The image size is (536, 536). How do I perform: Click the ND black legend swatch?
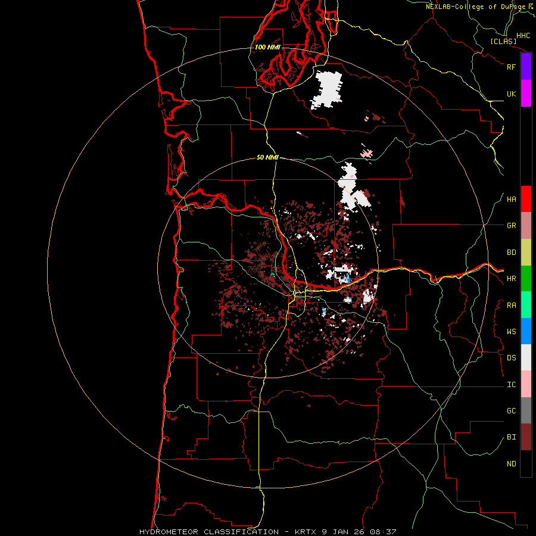coord(526,463)
